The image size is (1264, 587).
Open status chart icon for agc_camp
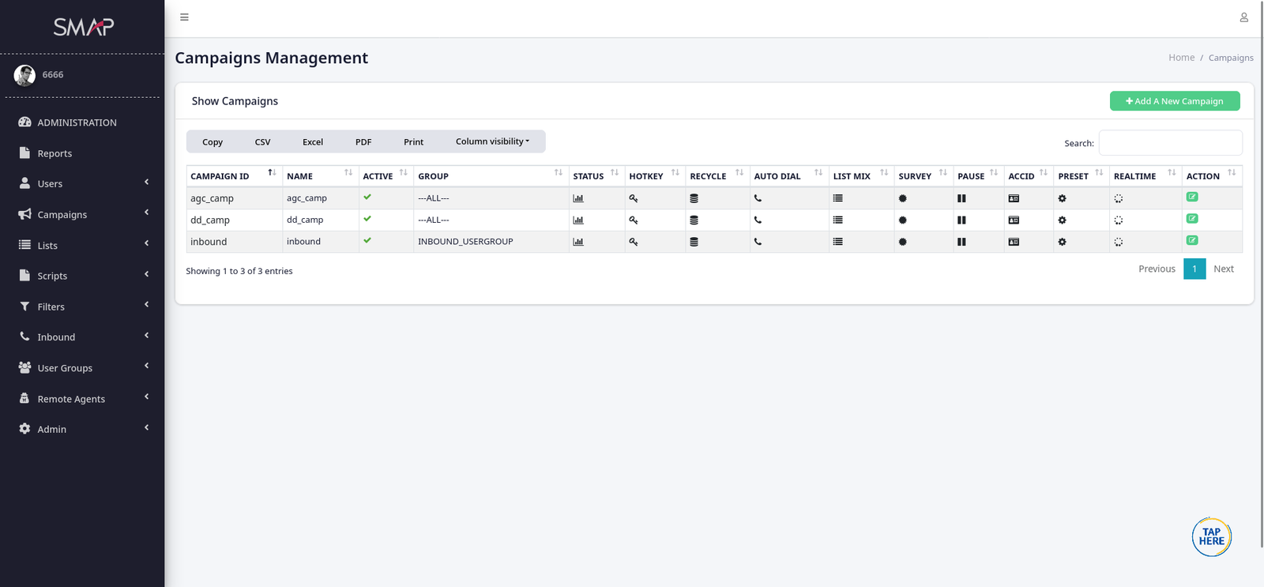577,198
